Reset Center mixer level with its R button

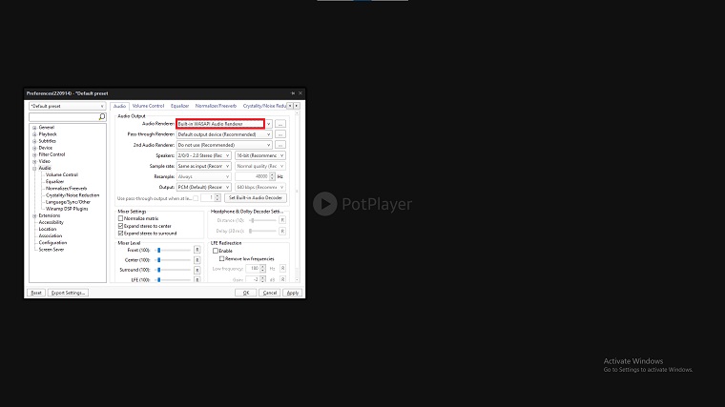[197, 260]
